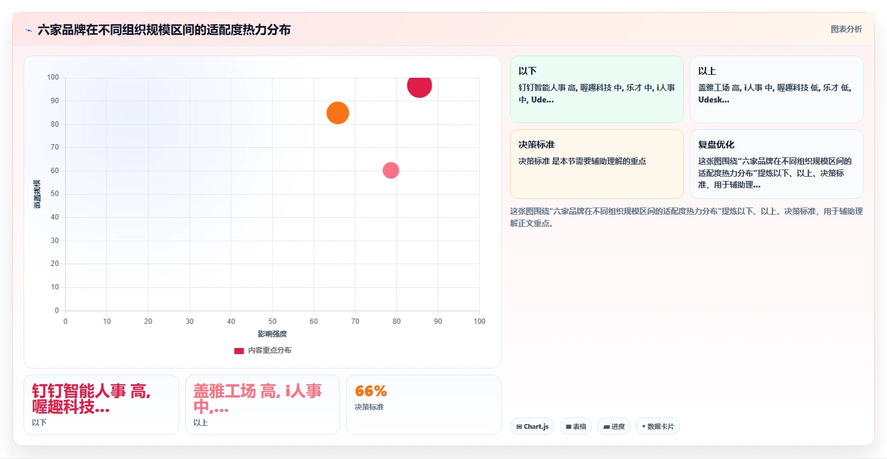Click the vertical y-axis title

(37, 194)
